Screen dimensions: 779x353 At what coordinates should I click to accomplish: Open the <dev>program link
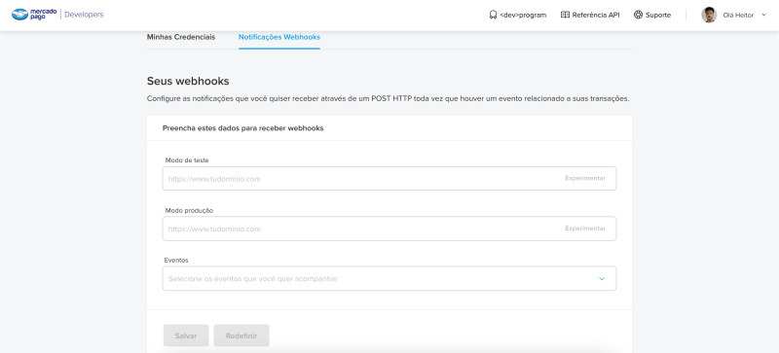point(523,15)
